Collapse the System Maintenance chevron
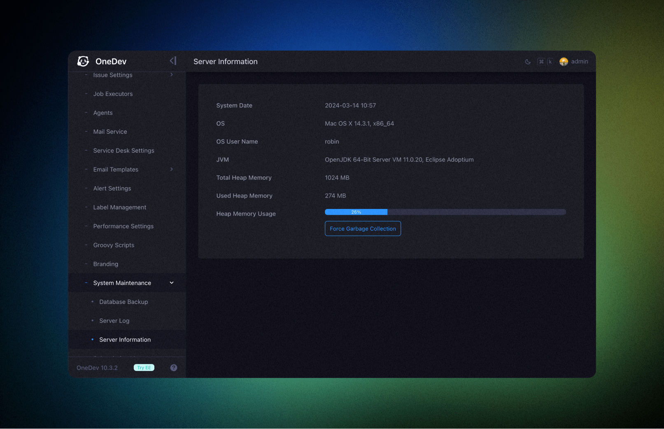Viewport: 664px width, 429px height. pyautogui.click(x=172, y=283)
